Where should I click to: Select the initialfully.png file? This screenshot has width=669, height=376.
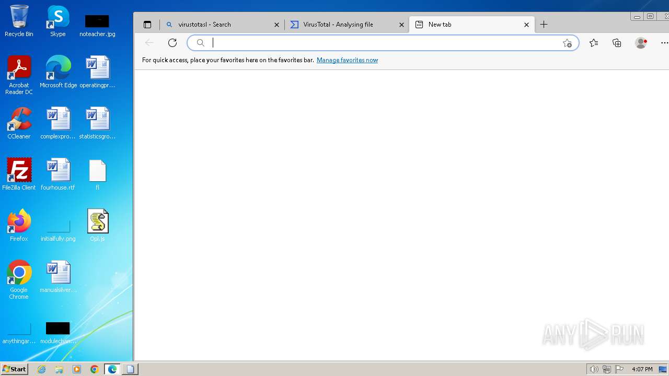click(x=58, y=230)
